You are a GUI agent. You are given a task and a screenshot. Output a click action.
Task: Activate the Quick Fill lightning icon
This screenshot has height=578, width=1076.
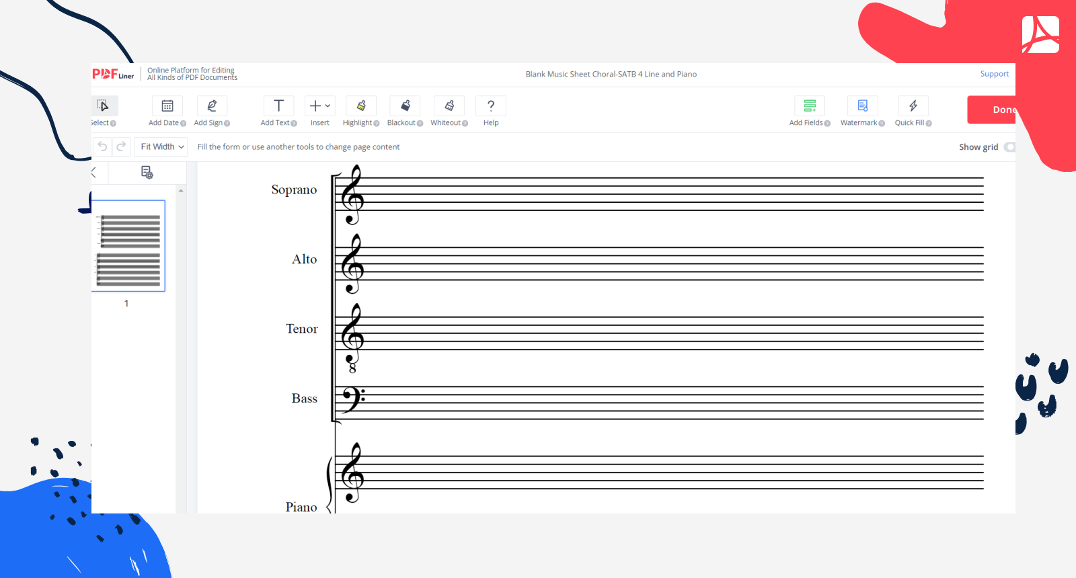913,106
